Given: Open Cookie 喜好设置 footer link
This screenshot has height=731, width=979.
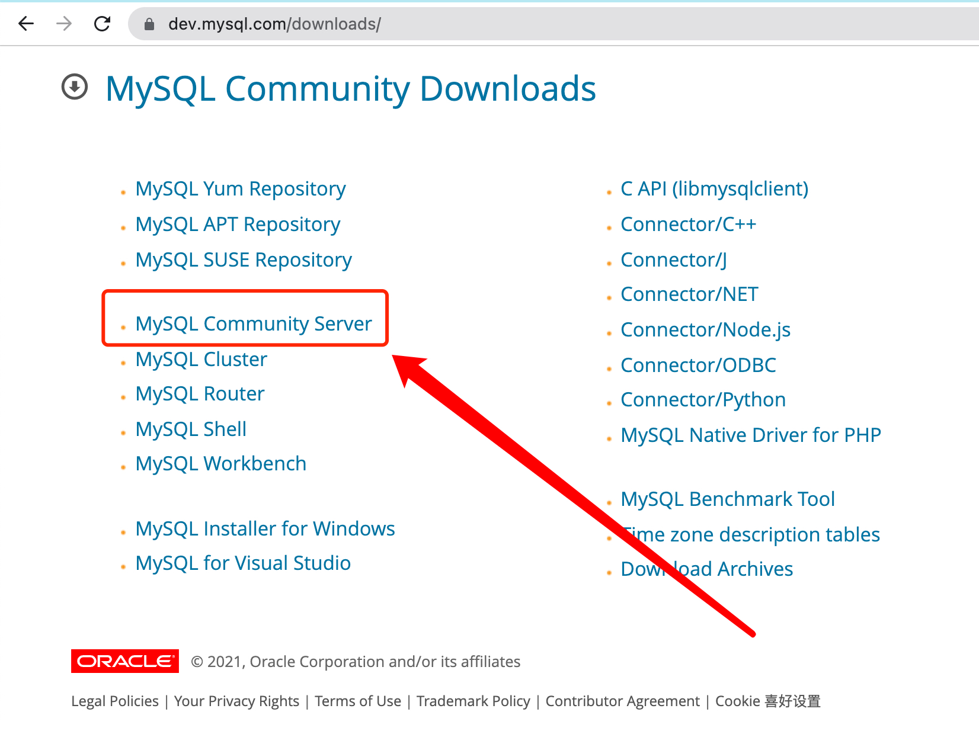Looking at the screenshot, I should pos(768,701).
